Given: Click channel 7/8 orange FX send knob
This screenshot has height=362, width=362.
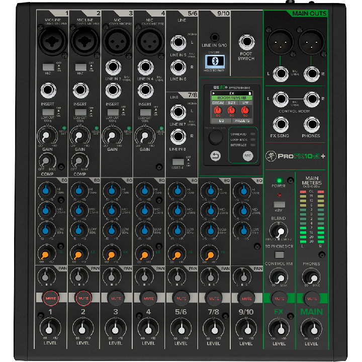Looking at the screenshot, I should pos(210,254).
